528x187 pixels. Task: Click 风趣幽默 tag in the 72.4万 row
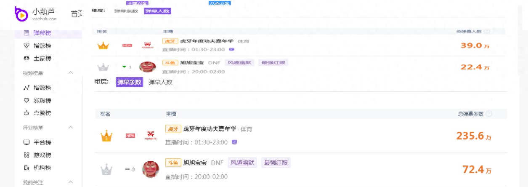coord(242,163)
